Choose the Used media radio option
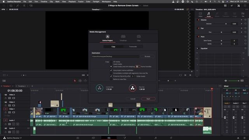 pyautogui.click(x=111, y=64)
